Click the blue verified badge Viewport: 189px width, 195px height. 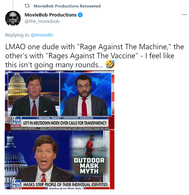pos(80,15)
